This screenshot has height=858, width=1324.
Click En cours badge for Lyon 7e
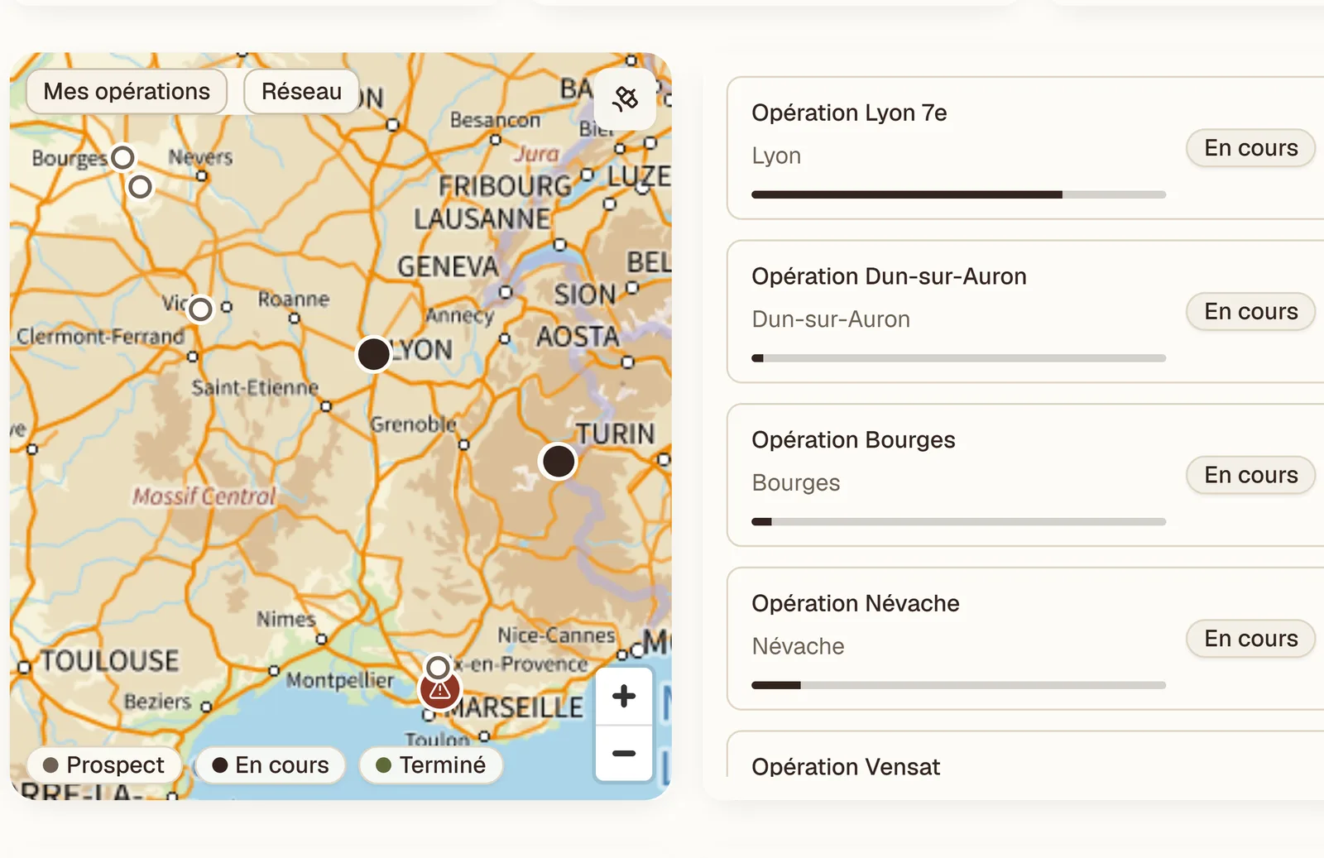pos(1250,148)
